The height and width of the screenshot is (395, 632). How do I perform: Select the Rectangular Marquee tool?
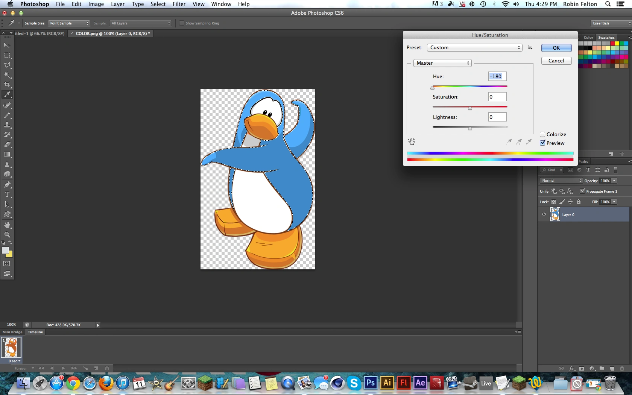pyautogui.click(x=7, y=55)
